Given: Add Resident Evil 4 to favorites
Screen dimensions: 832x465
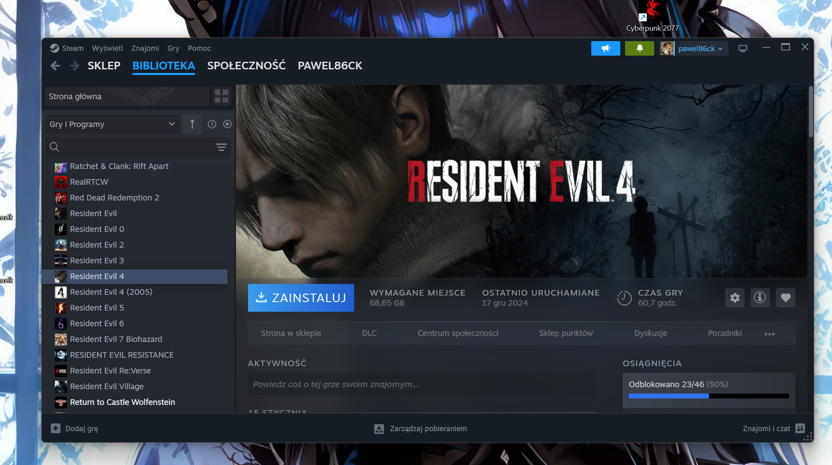Looking at the screenshot, I should 785,298.
